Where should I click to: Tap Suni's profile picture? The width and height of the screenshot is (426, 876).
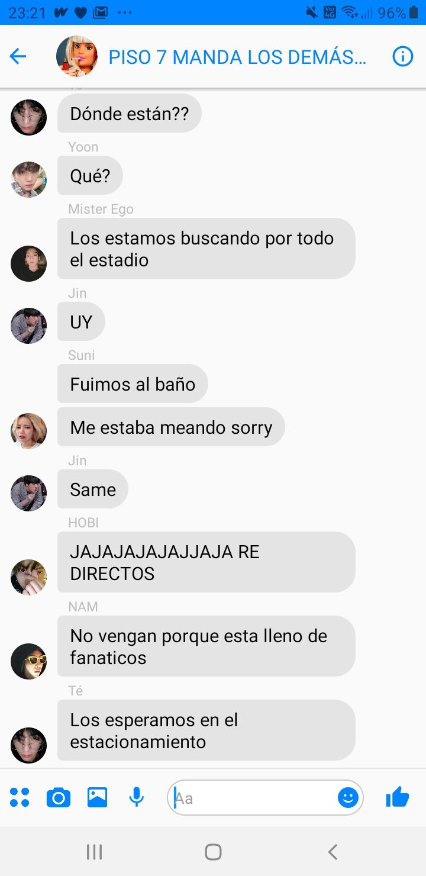pos(28,431)
